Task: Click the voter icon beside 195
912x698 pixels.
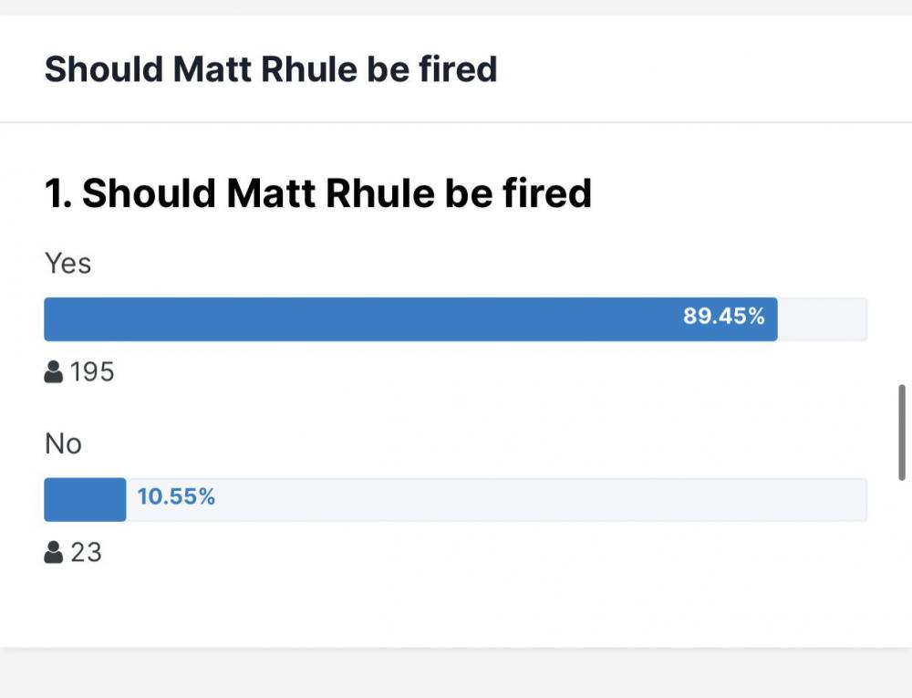Action: tap(54, 372)
